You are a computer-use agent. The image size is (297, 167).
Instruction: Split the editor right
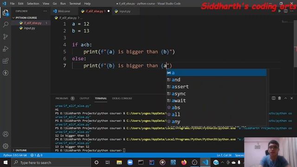[x=285, y=11]
